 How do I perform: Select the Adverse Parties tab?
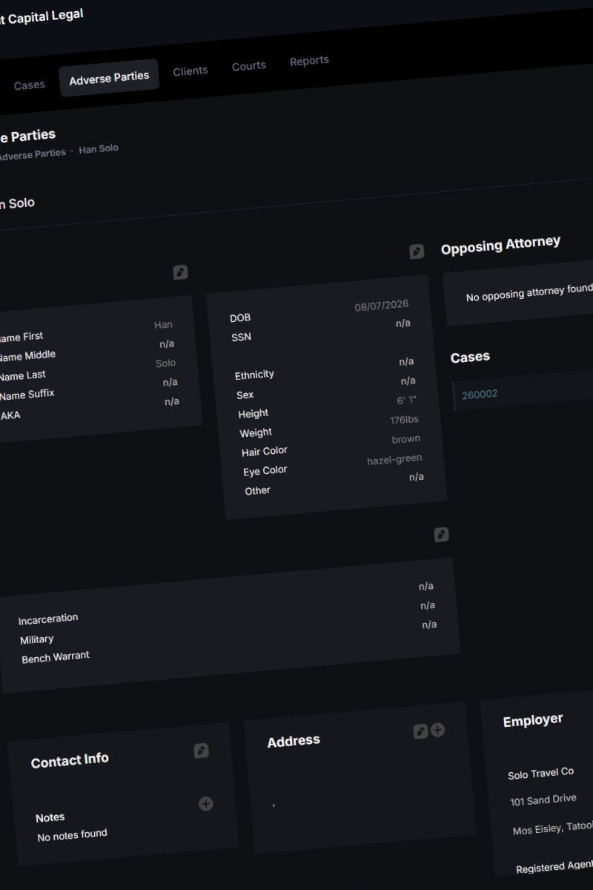(109, 77)
